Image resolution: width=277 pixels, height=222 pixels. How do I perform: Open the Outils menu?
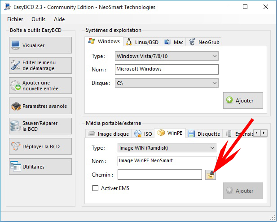click(39, 19)
